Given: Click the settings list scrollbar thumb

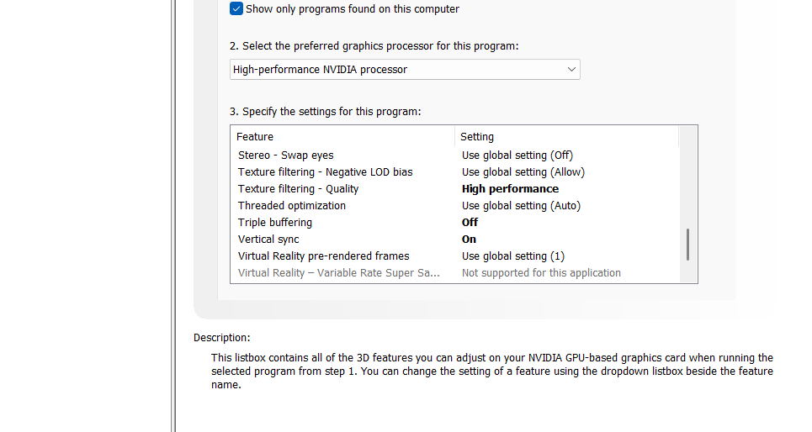Looking at the screenshot, I should (x=687, y=244).
